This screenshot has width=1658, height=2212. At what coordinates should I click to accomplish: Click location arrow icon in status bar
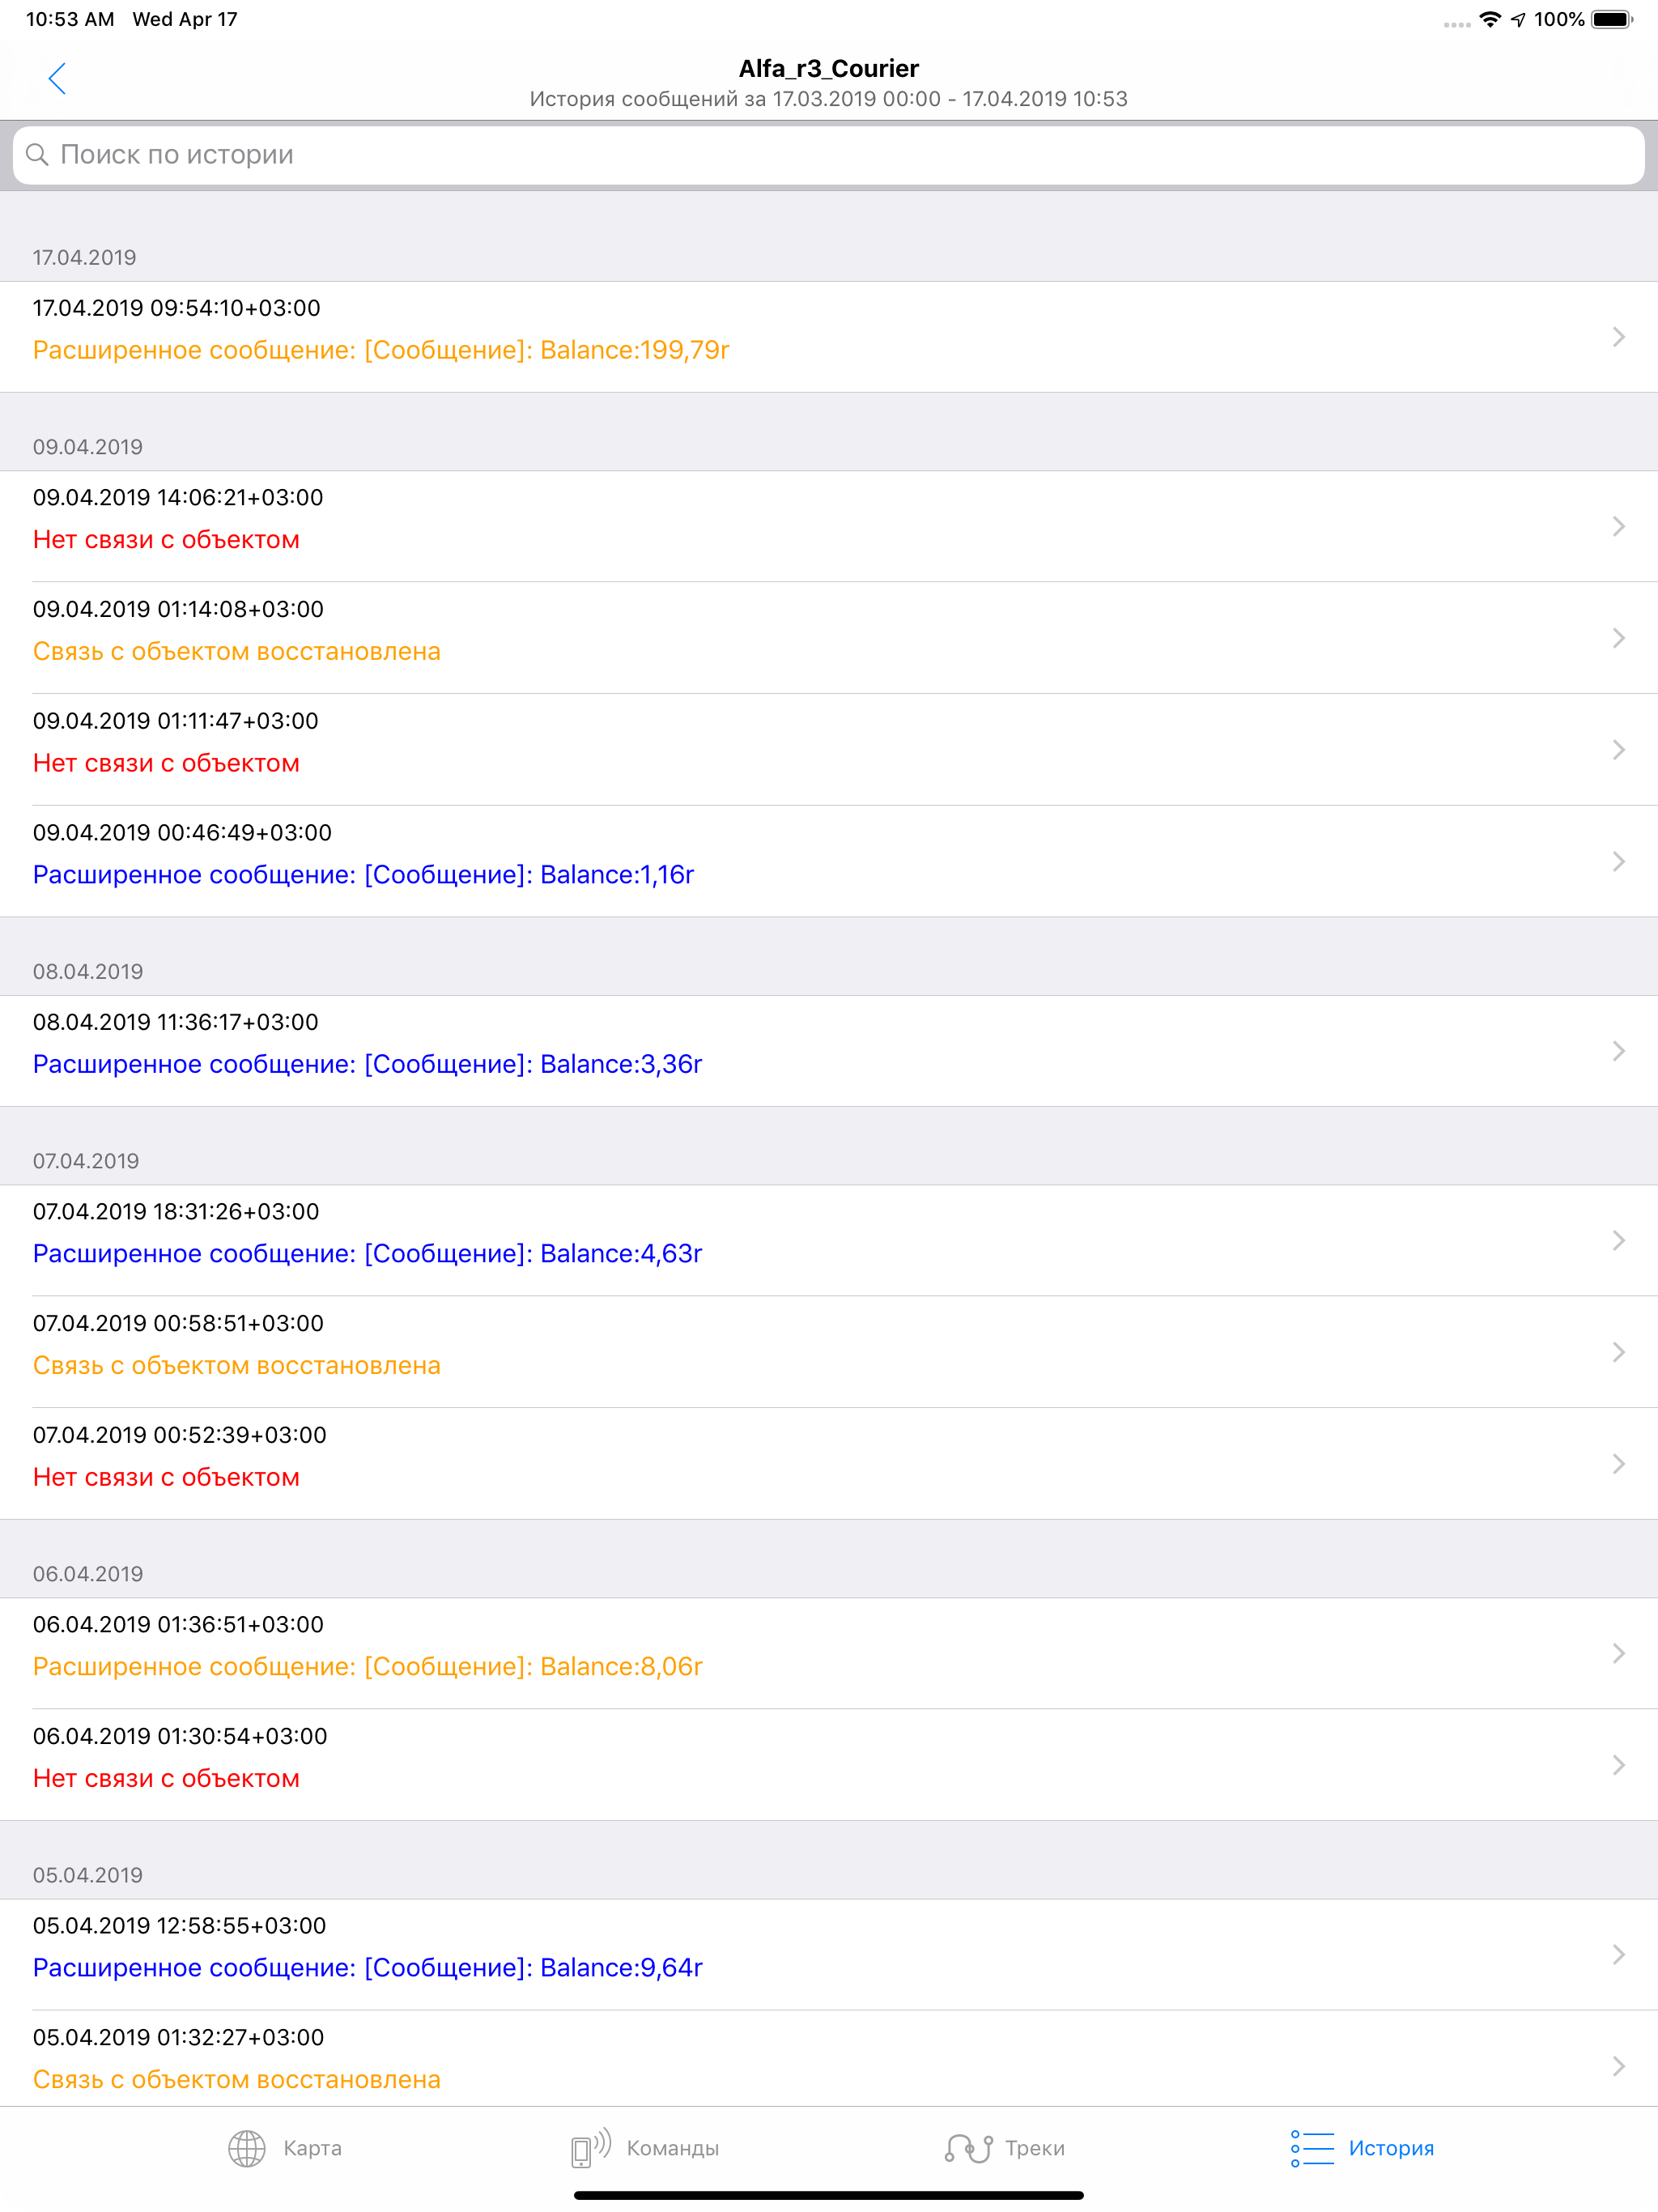[x=1518, y=19]
